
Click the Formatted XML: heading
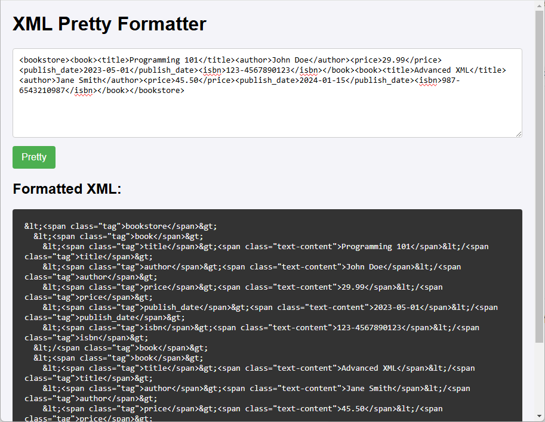click(x=67, y=189)
